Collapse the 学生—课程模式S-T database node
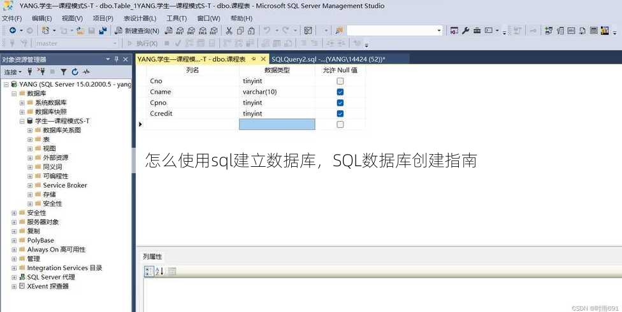 tap(22, 121)
